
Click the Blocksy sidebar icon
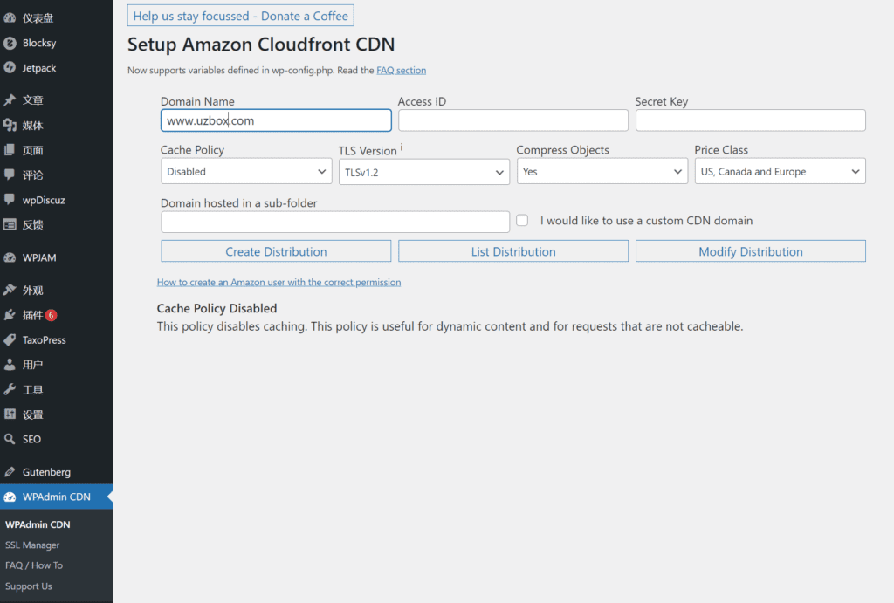(x=10, y=43)
